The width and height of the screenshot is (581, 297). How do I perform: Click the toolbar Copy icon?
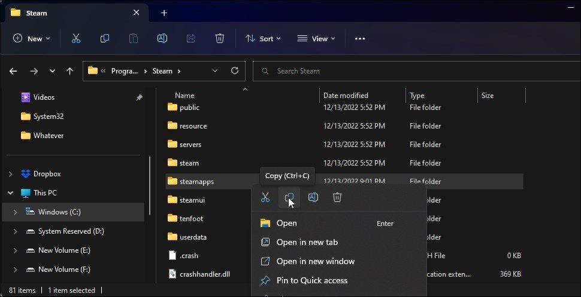105,38
